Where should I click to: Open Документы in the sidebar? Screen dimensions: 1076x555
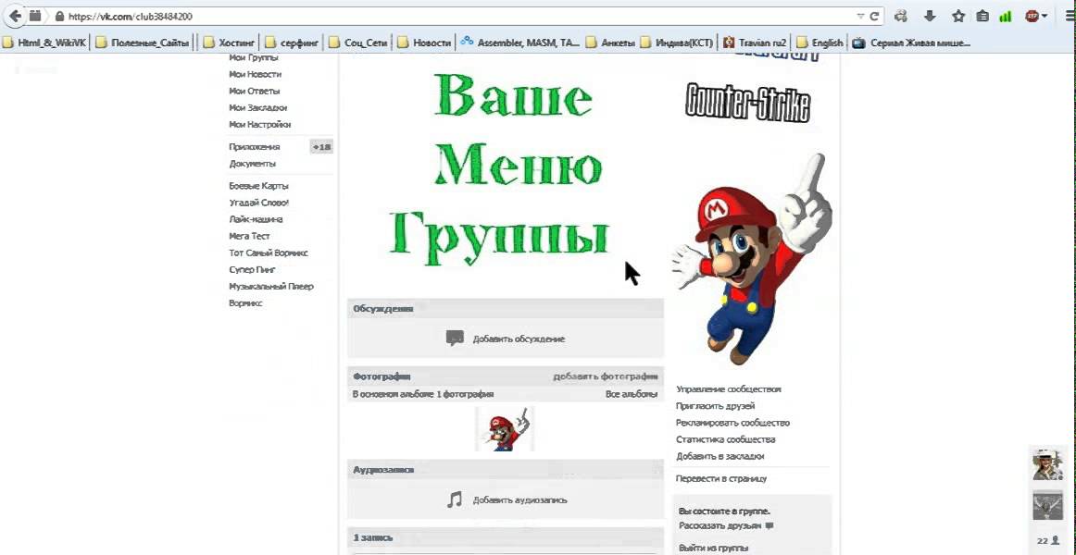[x=253, y=164]
